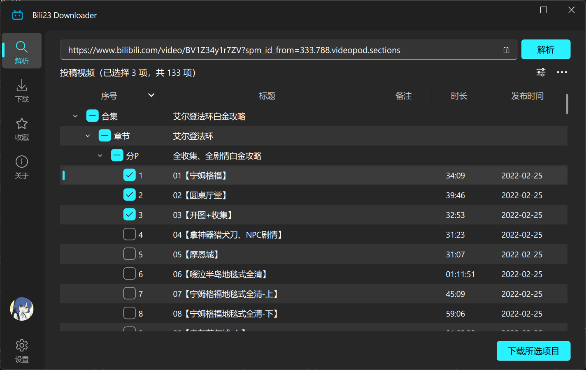
Task: Uncheck episode 1 宁姆格福 checkbox
Action: (130, 175)
